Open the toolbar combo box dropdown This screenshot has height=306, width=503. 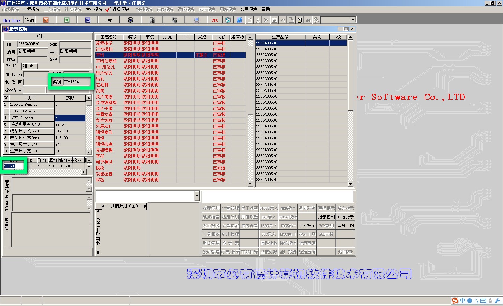tap(353, 20)
